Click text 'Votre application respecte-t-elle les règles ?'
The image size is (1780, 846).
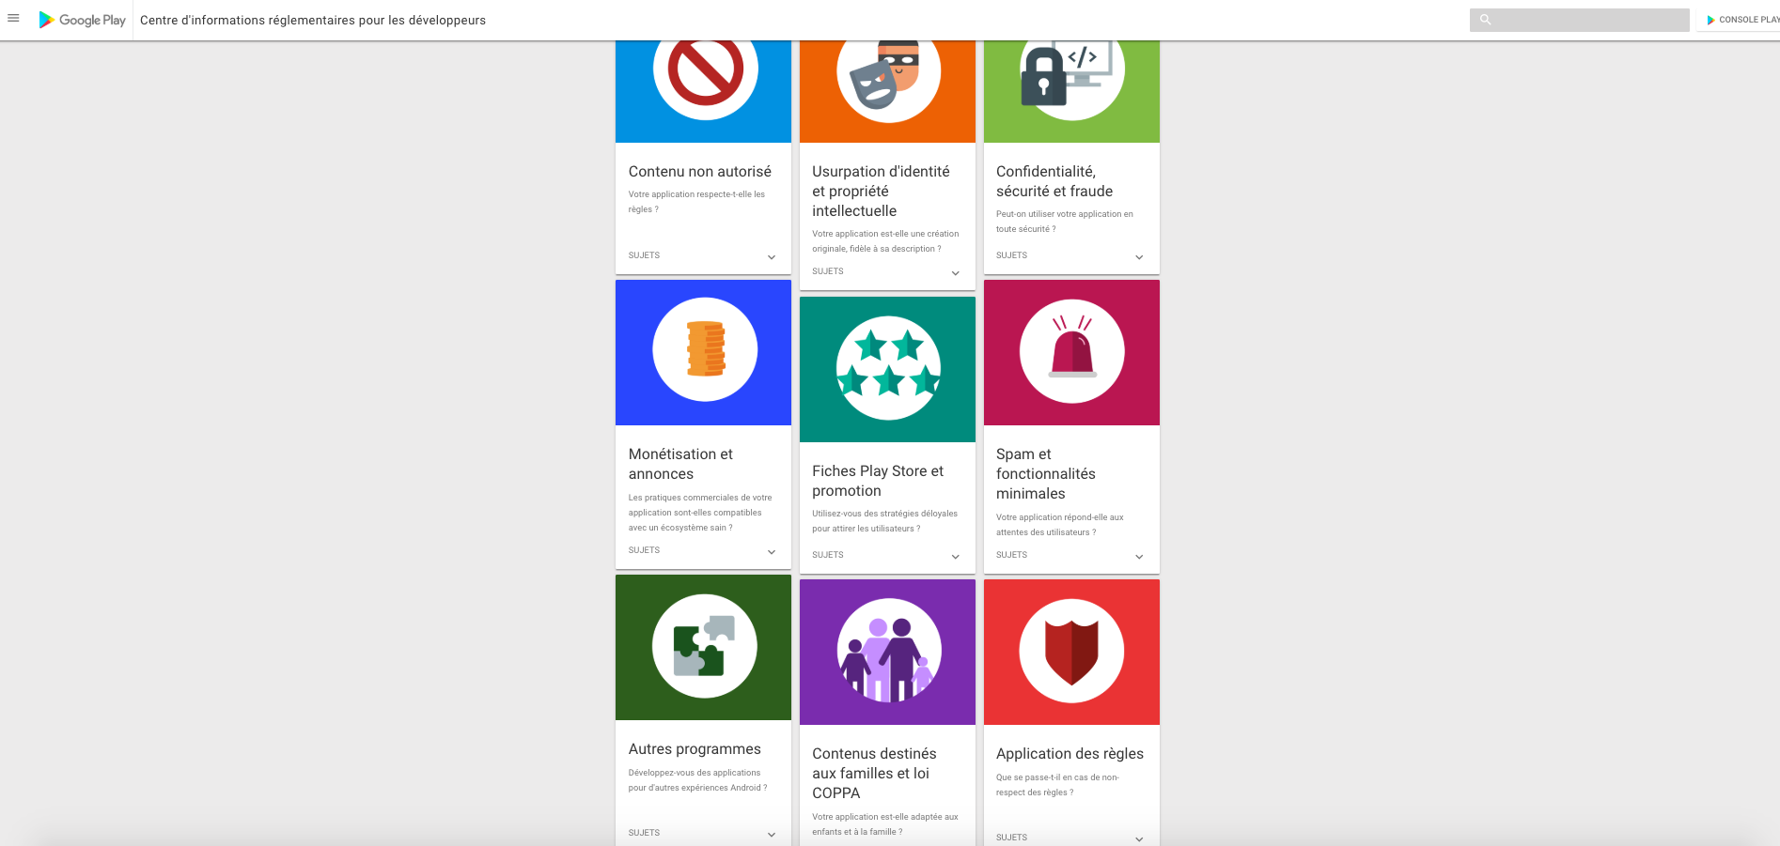click(x=696, y=202)
